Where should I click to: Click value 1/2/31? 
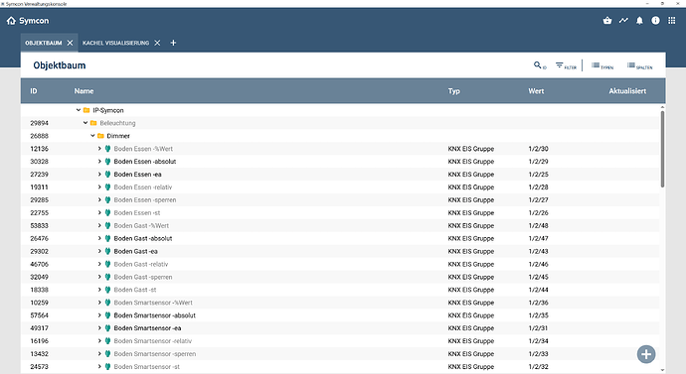pos(538,328)
